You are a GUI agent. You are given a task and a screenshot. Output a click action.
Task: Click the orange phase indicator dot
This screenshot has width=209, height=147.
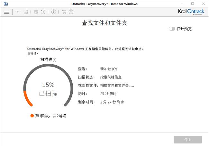(x=32, y=116)
